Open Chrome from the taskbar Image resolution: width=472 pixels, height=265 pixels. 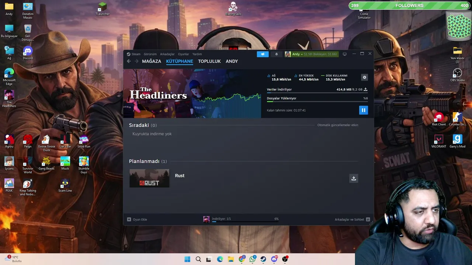[242, 259]
